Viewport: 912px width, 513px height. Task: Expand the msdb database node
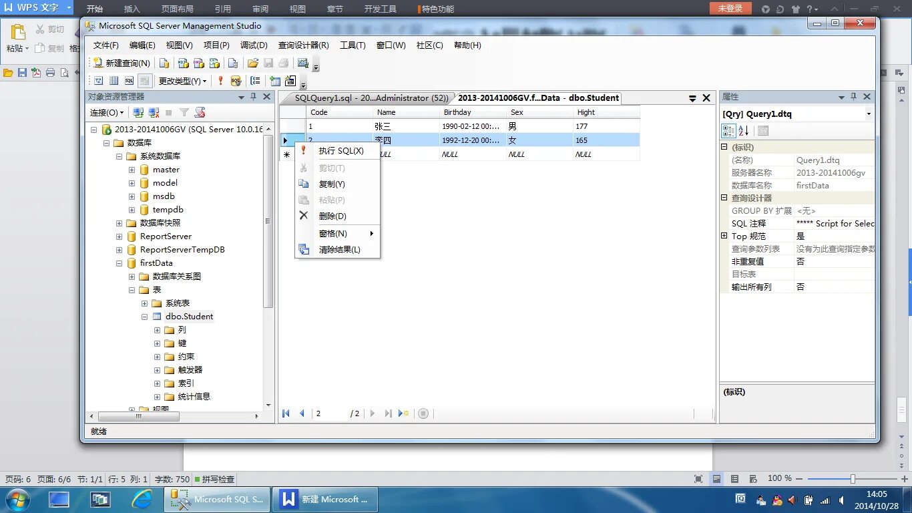tap(132, 196)
